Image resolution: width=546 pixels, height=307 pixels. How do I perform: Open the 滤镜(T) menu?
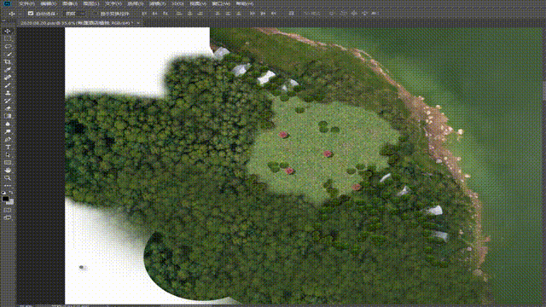[x=157, y=3]
